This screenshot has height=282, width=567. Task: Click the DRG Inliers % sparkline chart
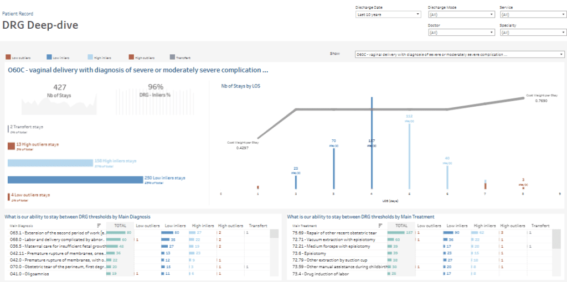(x=156, y=102)
